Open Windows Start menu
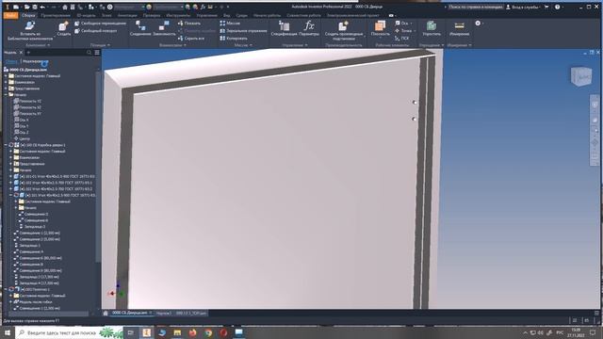The image size is (603, 339). [x=8, y=332]
